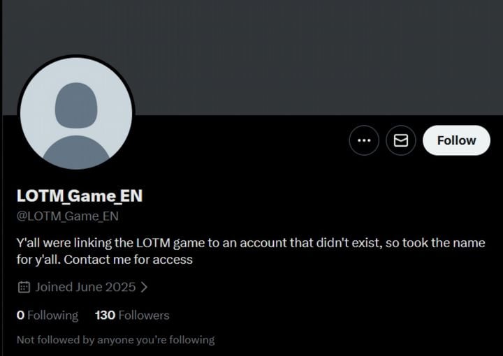This screenshot has width=503, height=356.
Task: Open the three-dot more options menu
Action: click(364, 140)
